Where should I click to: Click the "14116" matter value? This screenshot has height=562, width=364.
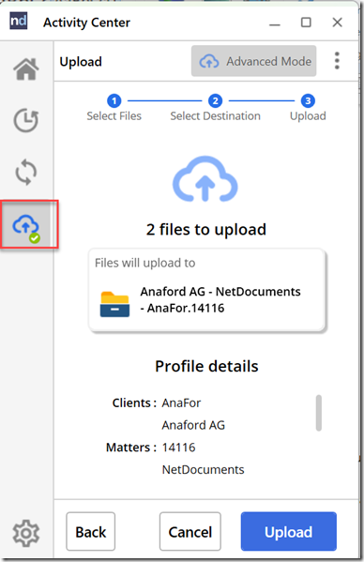[x=179, y=448]
